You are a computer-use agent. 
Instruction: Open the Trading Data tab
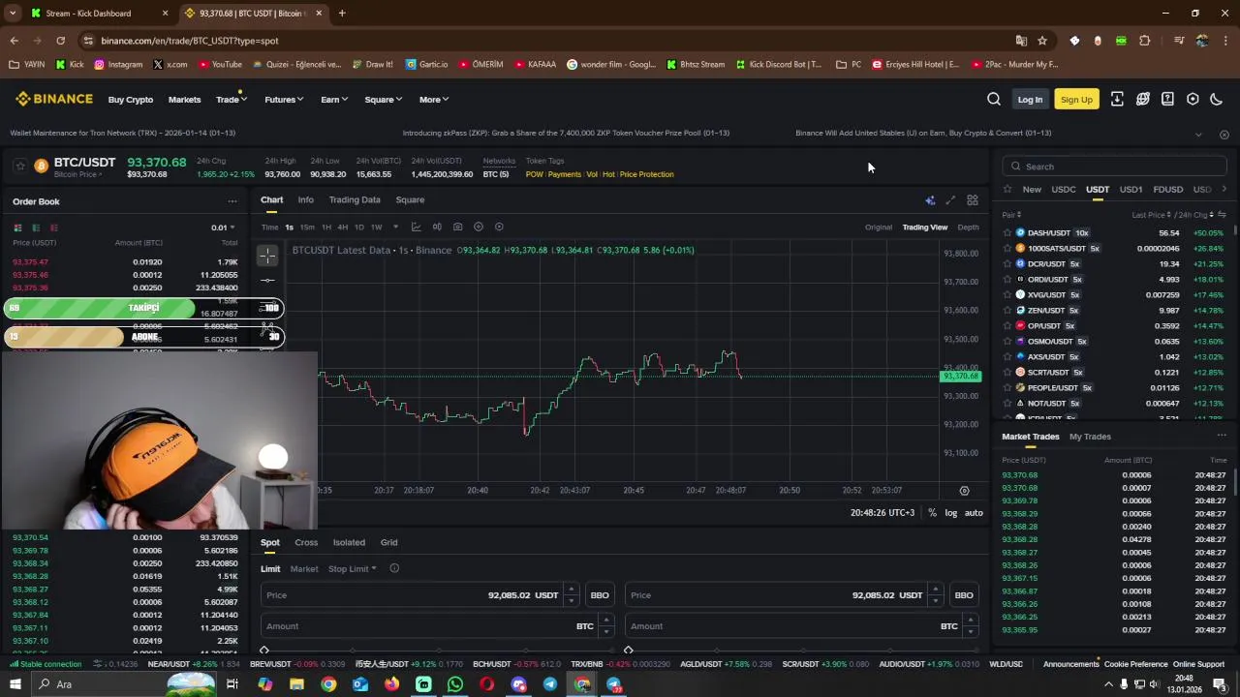355,200
